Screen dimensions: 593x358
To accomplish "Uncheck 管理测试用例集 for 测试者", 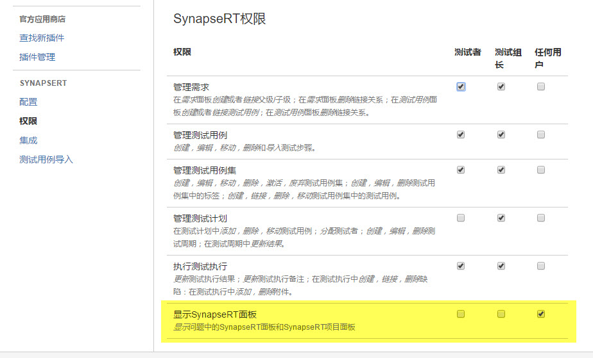I will (461, 170).
